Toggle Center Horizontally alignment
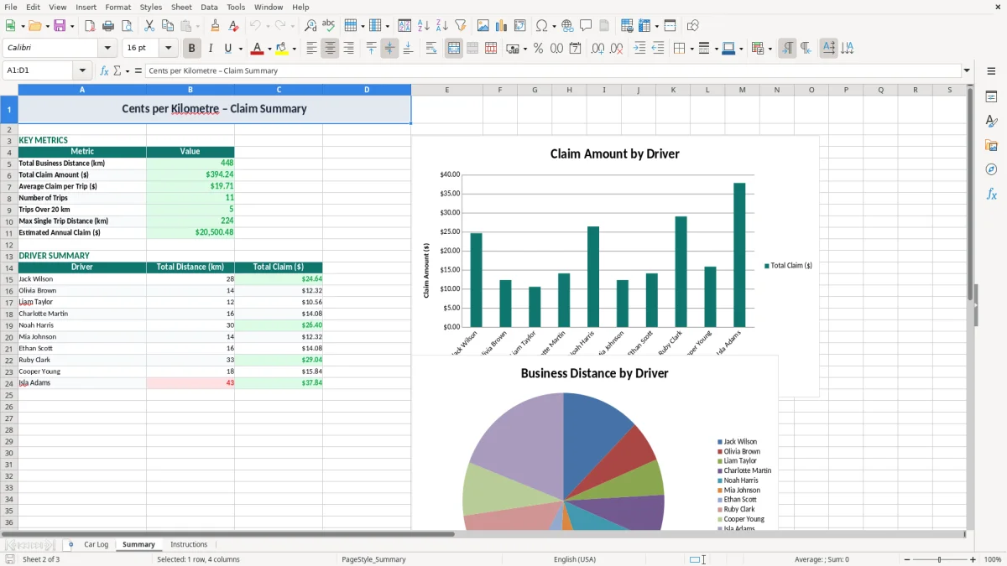The height and width of the screenshot is (566, 1007). pos(330,49)
